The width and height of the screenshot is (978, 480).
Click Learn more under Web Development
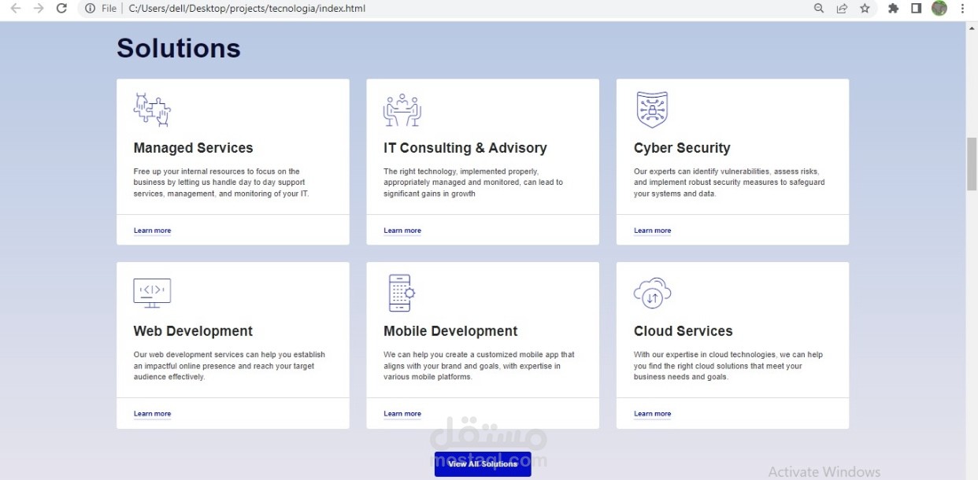tap(152, 414)
